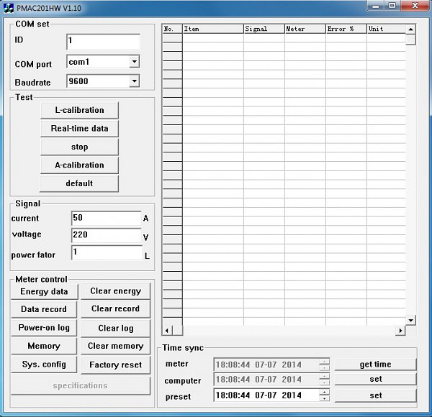The height and width of the screenshot is (417, 432).
Task: Click the Unit column header
Action: (386, 29)
